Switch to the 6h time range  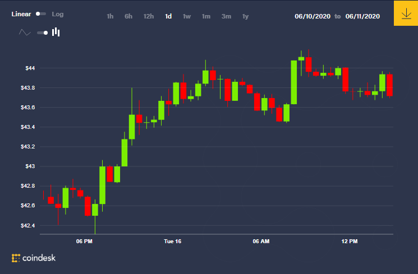click(x=128, y=16)
